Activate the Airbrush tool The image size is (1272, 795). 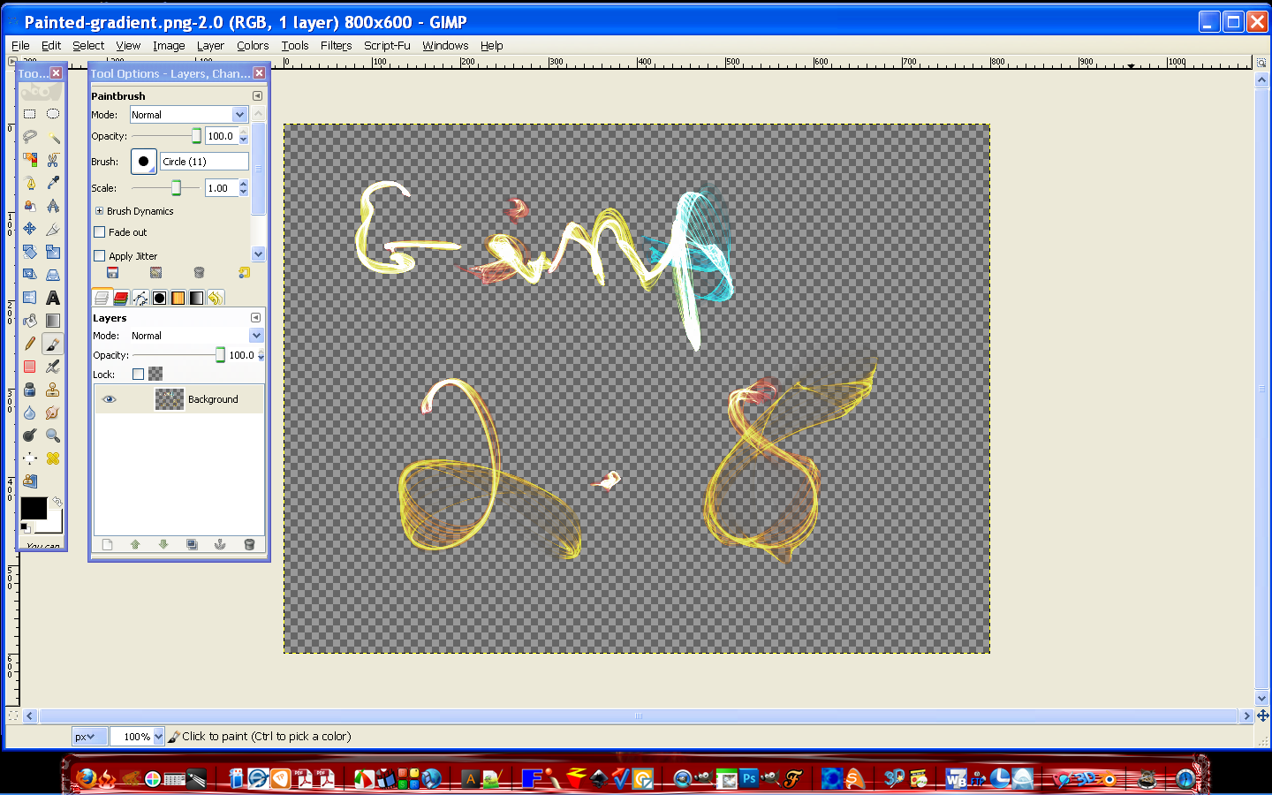coord(53,367)
